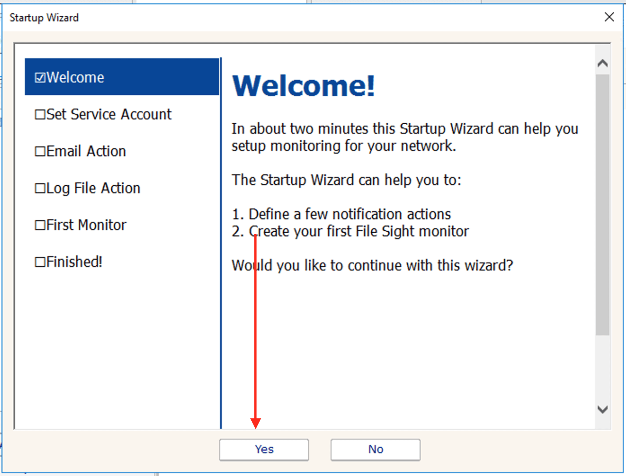The width and height of the screenshot is (626, 476).
Task: Select the Finished! step label
Action: point(74,262)
